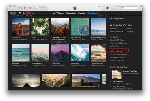
Task: Go forward with the right chevron
Action: click(x=14, y=13)
